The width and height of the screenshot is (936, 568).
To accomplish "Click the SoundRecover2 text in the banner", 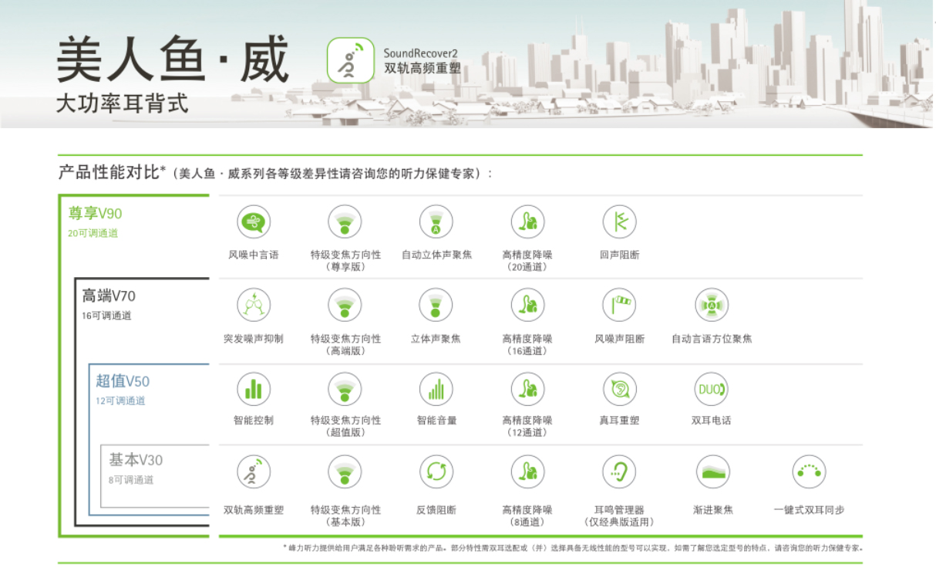I will tap(421, 52).
